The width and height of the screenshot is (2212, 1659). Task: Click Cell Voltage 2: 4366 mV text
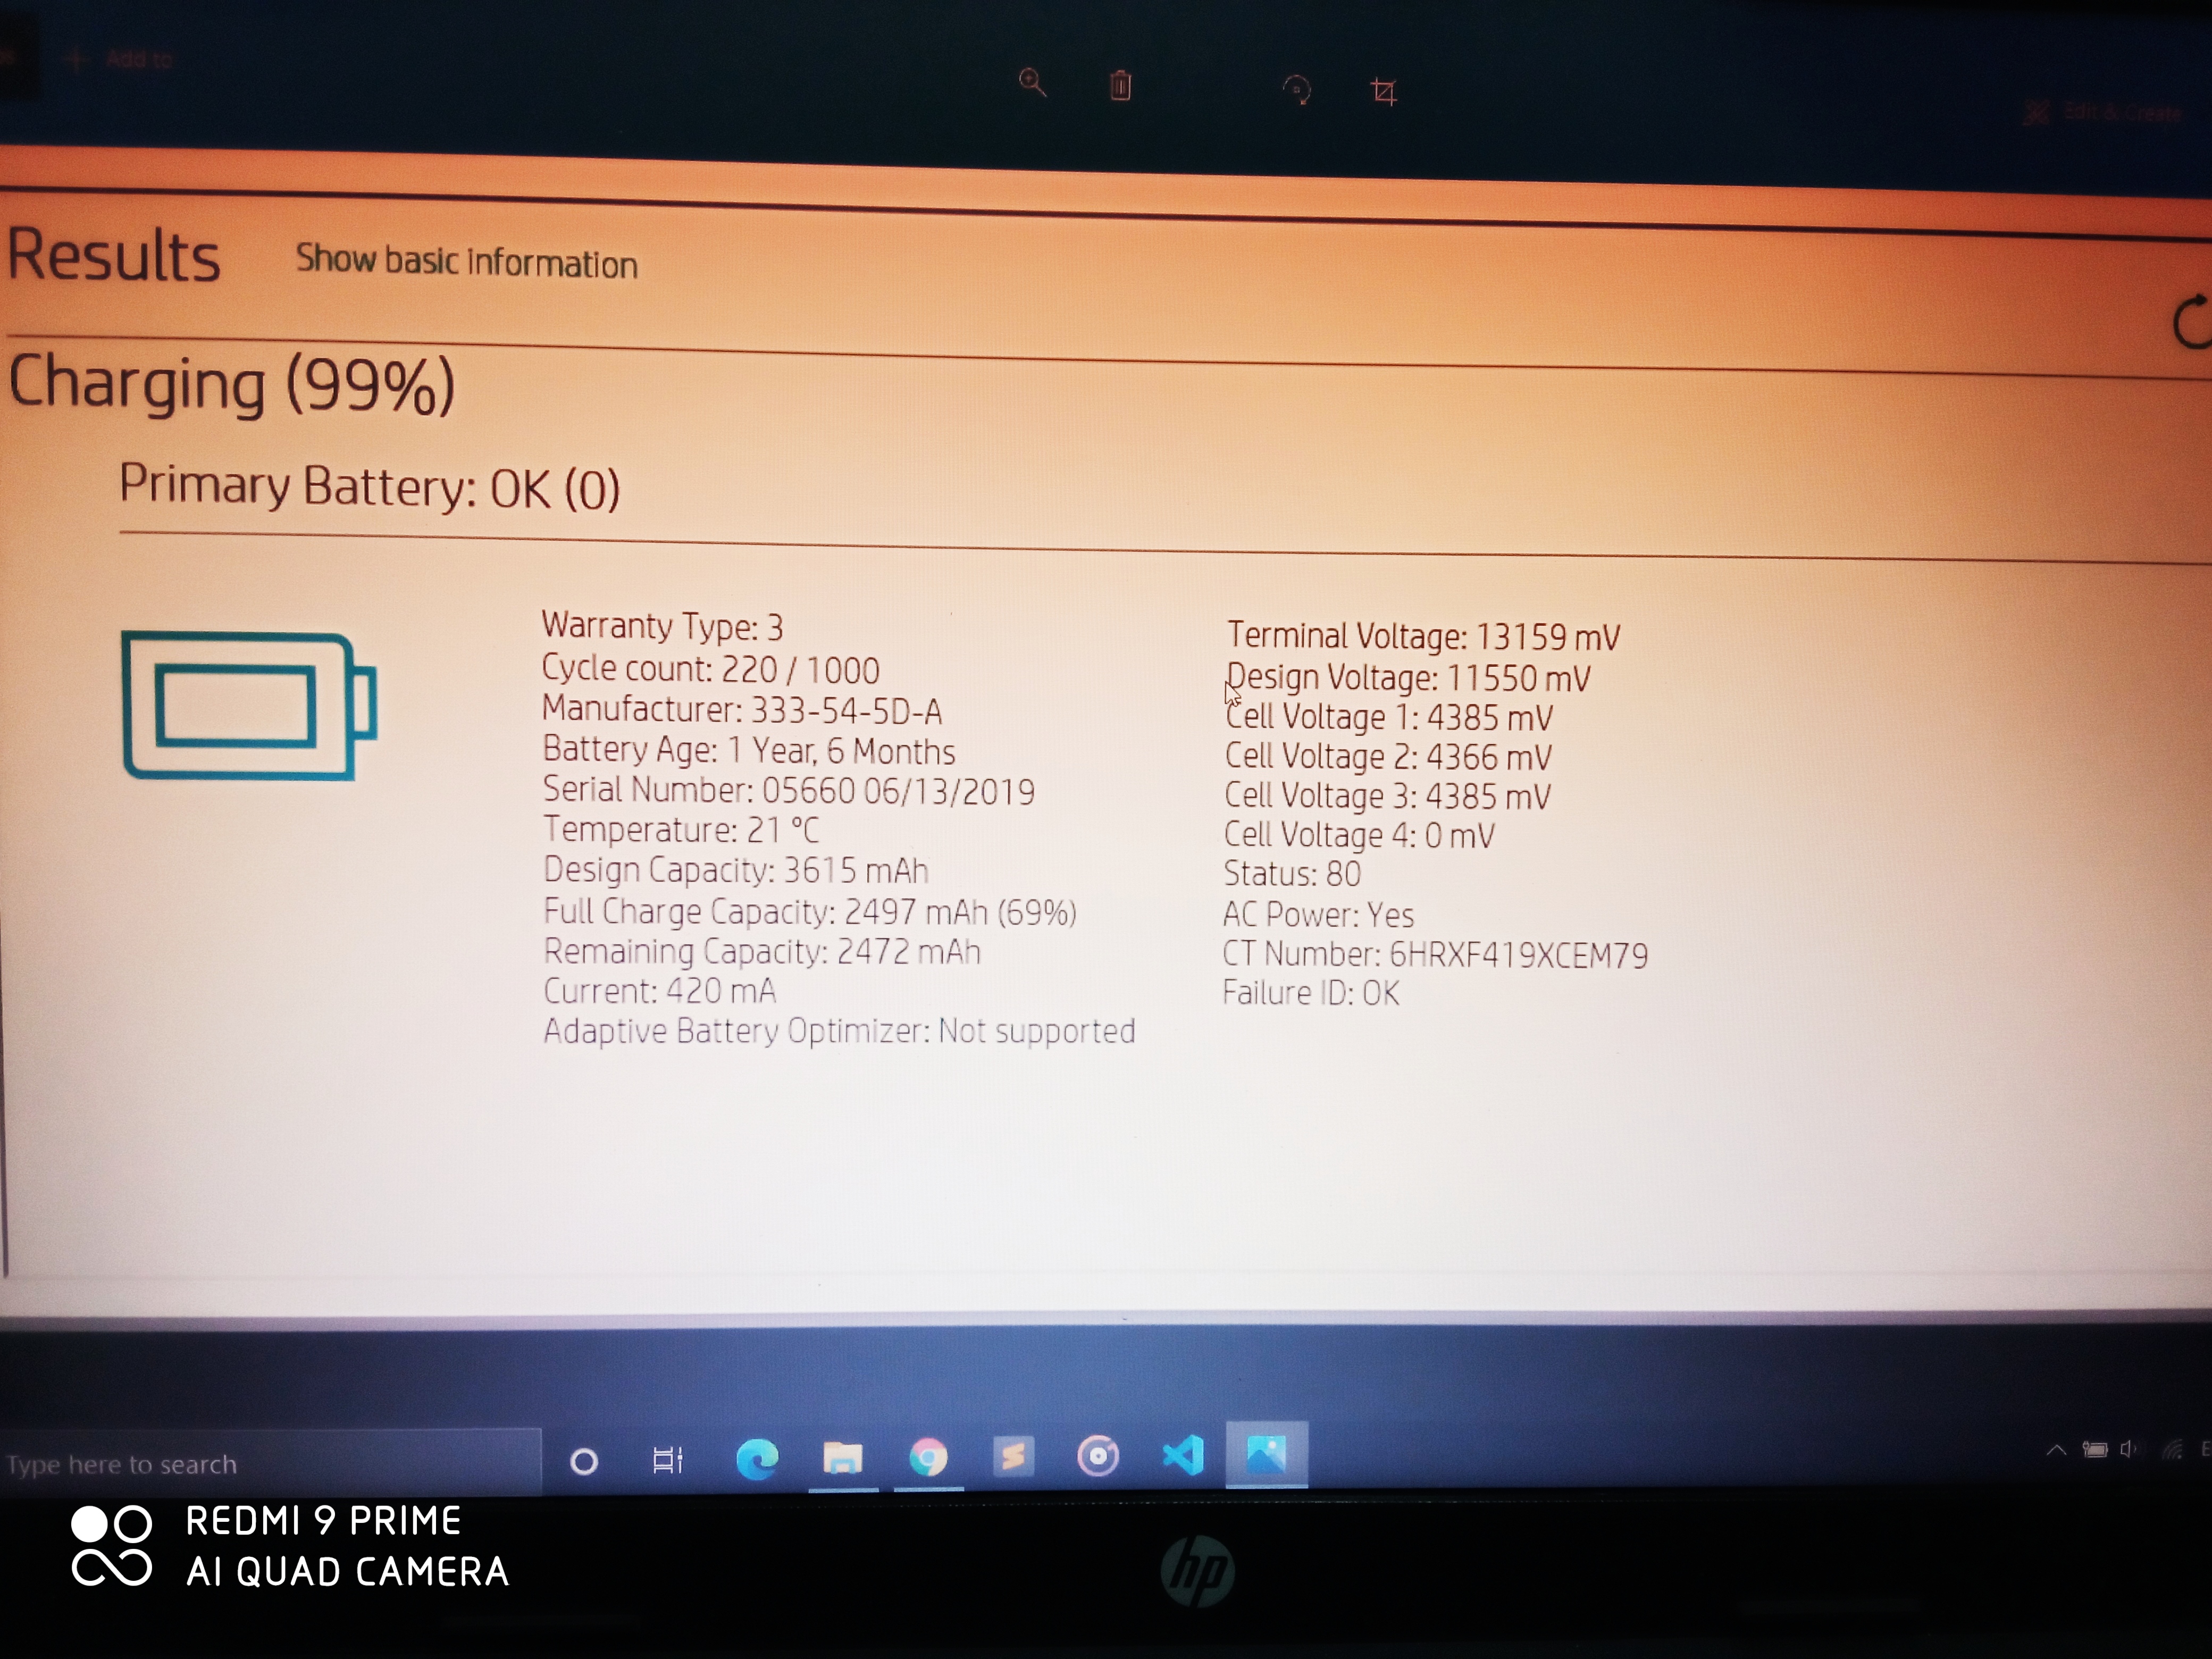1388,757
